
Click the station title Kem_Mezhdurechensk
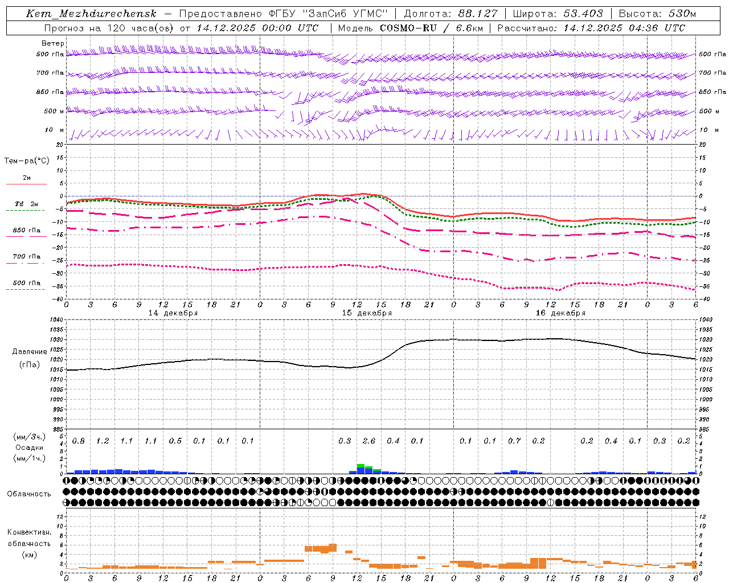[x=91, y=14]
